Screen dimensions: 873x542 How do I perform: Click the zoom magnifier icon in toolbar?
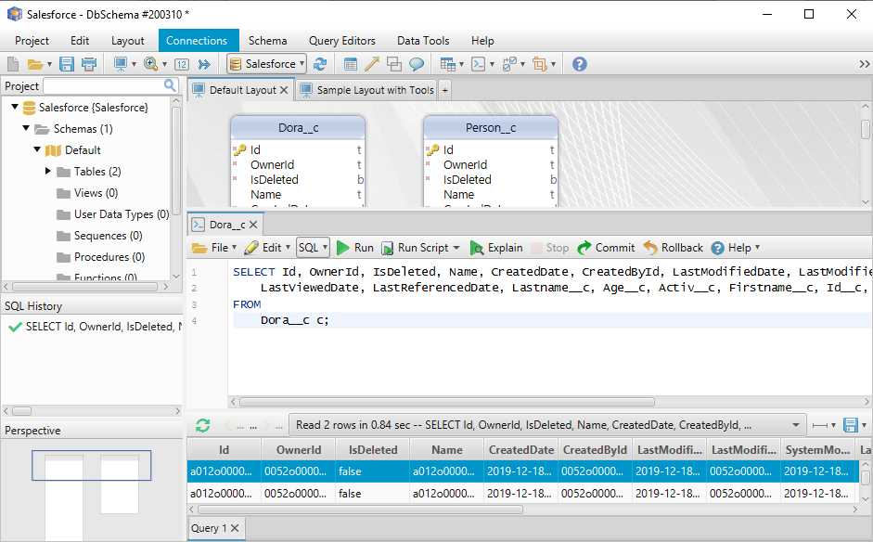click(151, 64)
